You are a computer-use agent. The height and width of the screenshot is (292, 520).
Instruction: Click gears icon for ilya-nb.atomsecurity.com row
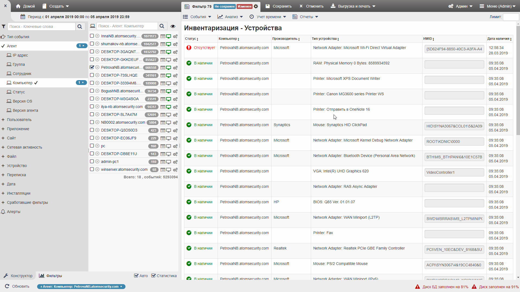175,107
